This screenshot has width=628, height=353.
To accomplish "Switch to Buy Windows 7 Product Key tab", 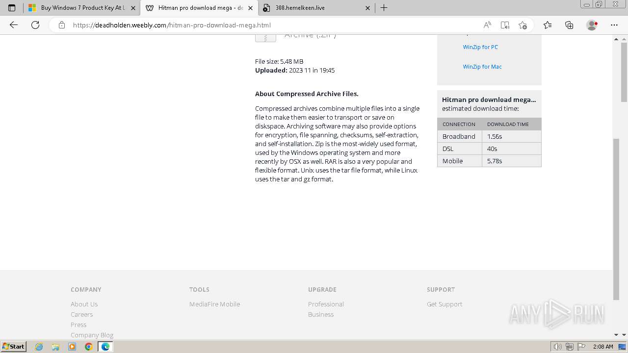I will [x=81, y=8].
